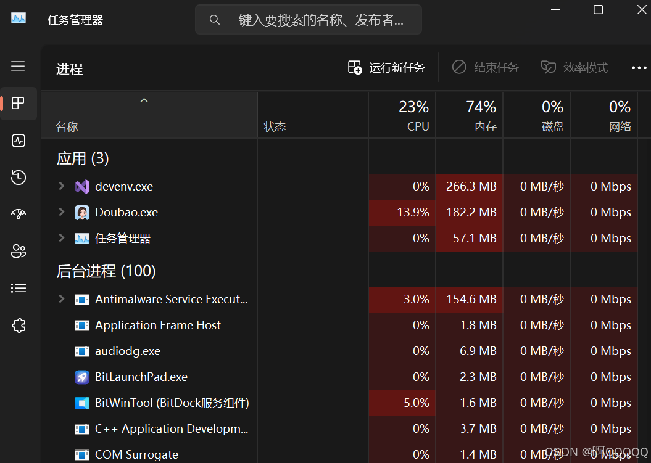The image size is (651, 463).
Task: Open the Performance view from sidebar
Action: click(x=19, y=141)
